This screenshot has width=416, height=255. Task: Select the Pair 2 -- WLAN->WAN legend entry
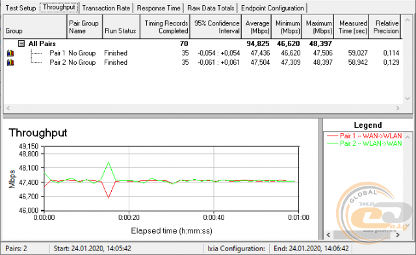tap(364, 143)
